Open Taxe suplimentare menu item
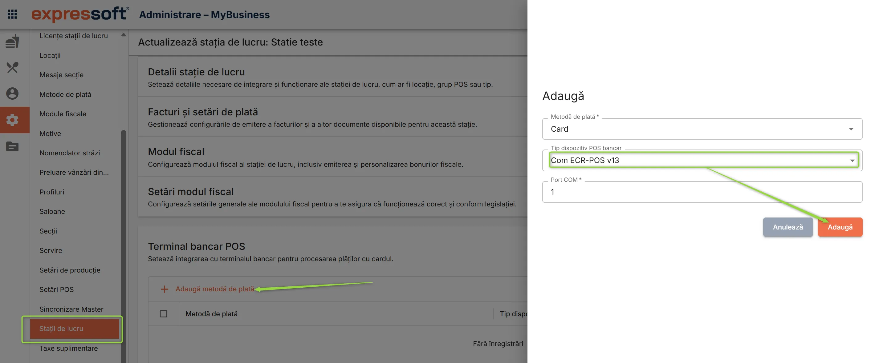875x363 pixels. 69,349
